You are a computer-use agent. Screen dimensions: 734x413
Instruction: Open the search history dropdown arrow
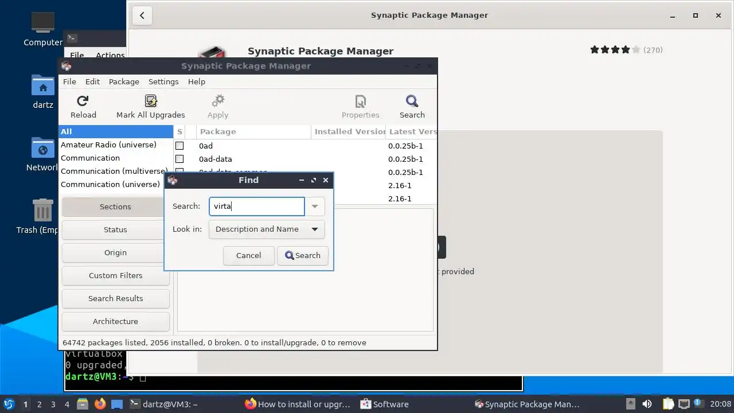point(315,206)
